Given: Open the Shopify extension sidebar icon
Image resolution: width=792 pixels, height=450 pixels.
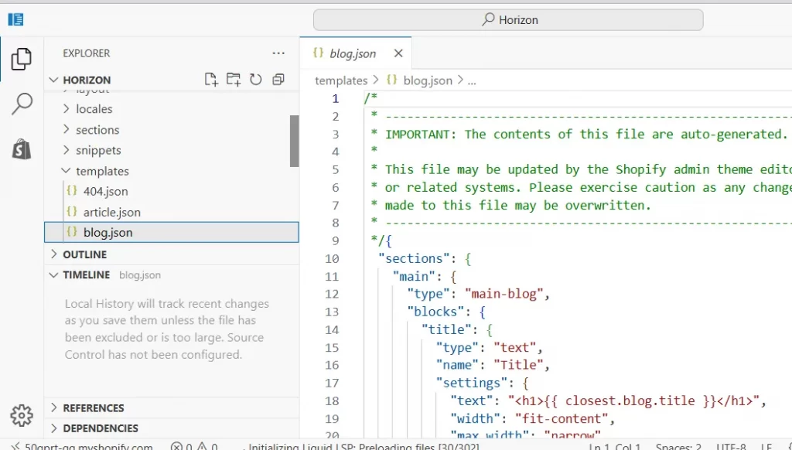Looking at the screenshot, I should click(x=22, y=148).
